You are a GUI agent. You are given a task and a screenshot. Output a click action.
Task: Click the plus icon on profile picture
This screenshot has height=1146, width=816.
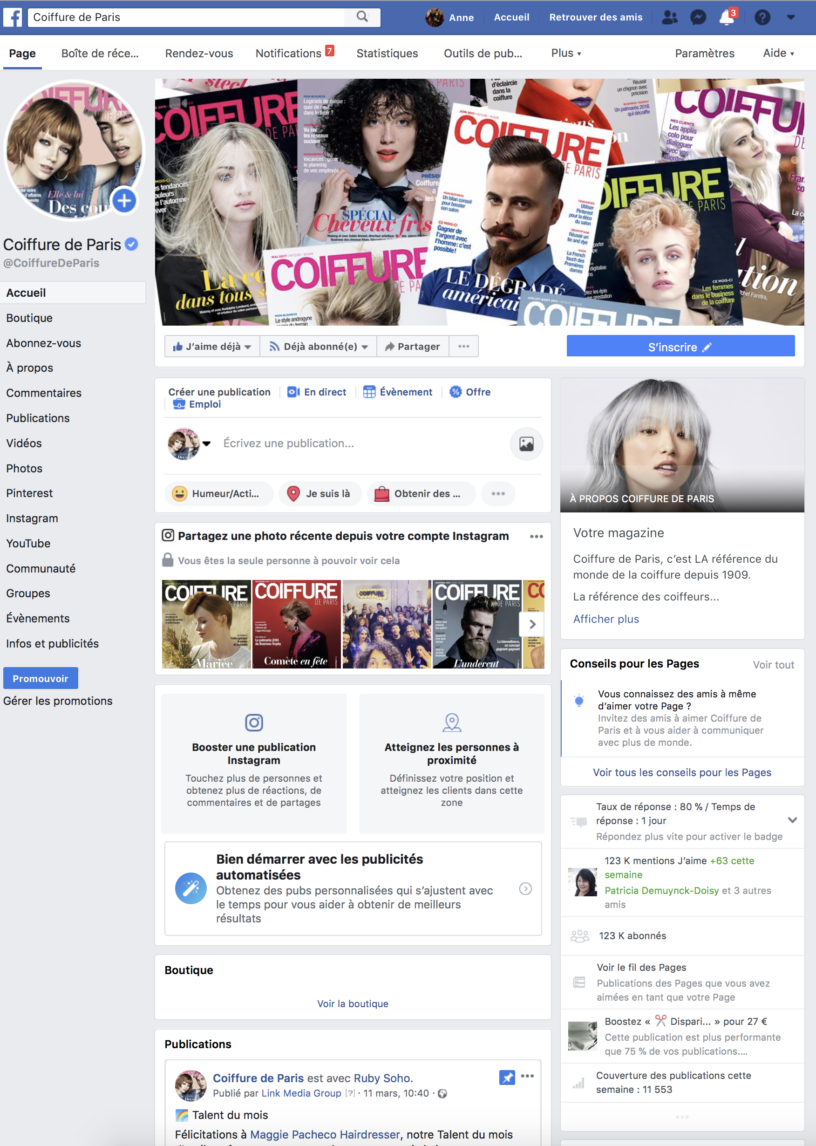point(124,200)
